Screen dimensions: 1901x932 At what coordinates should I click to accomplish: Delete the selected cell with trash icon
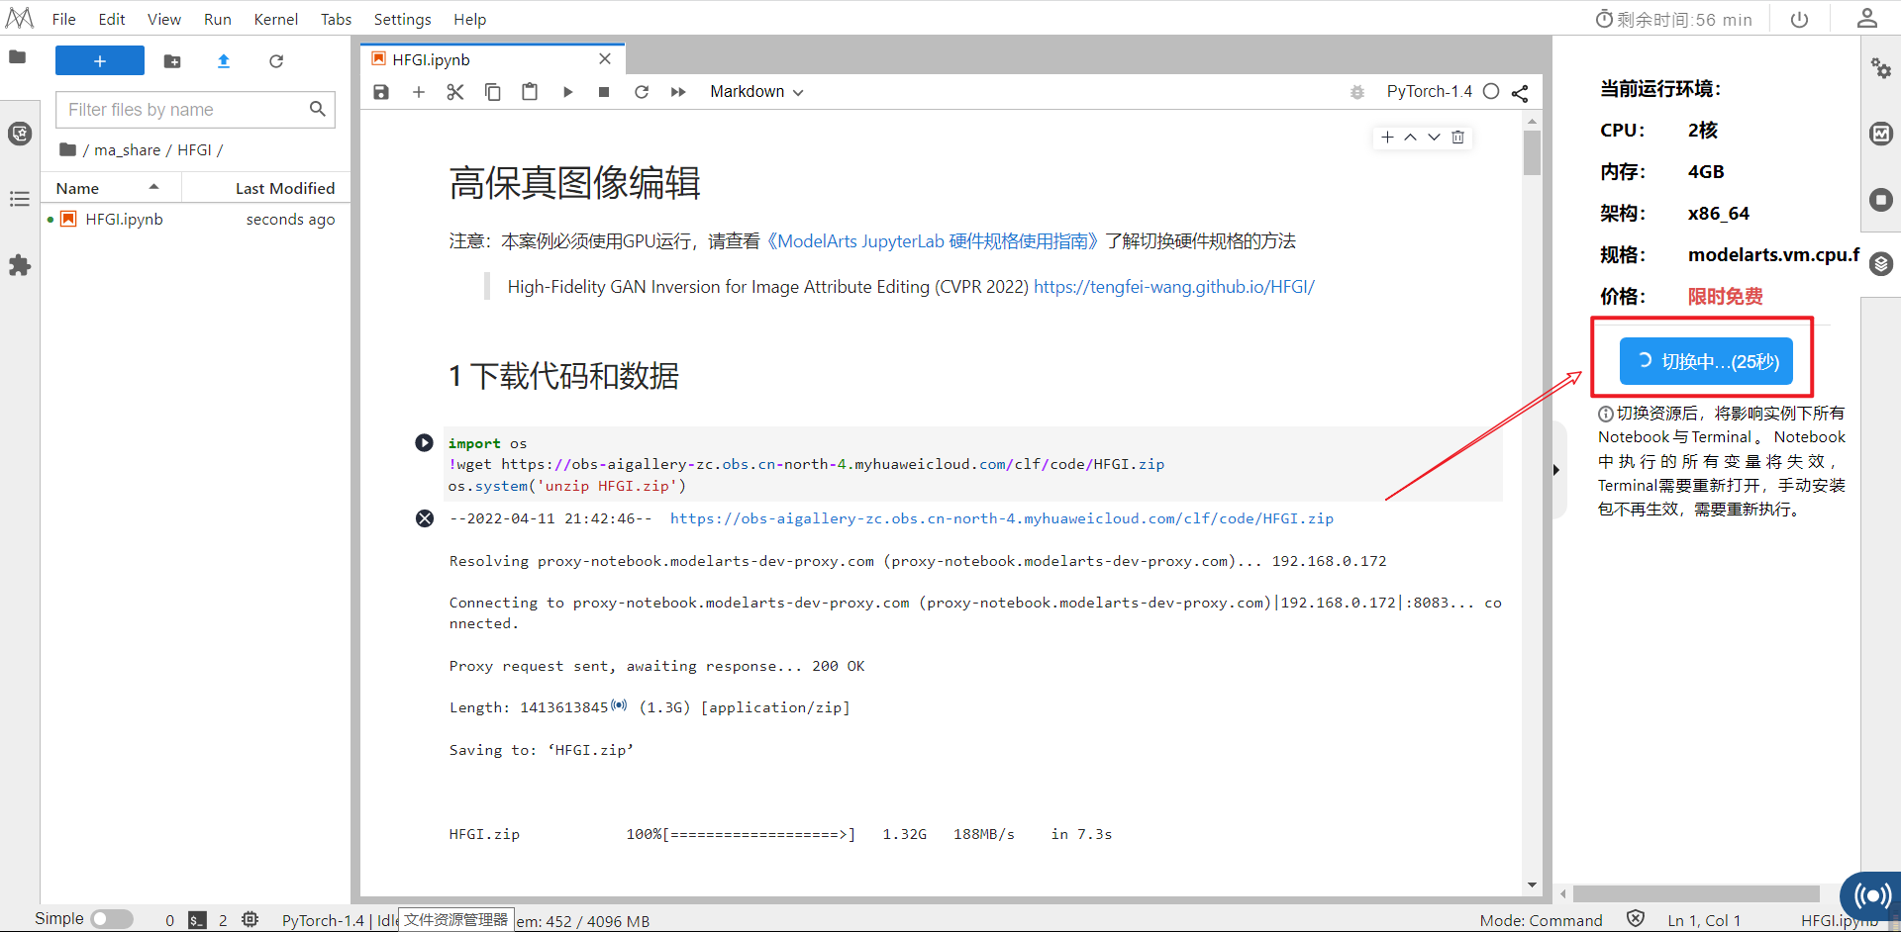coord(1457,138)
